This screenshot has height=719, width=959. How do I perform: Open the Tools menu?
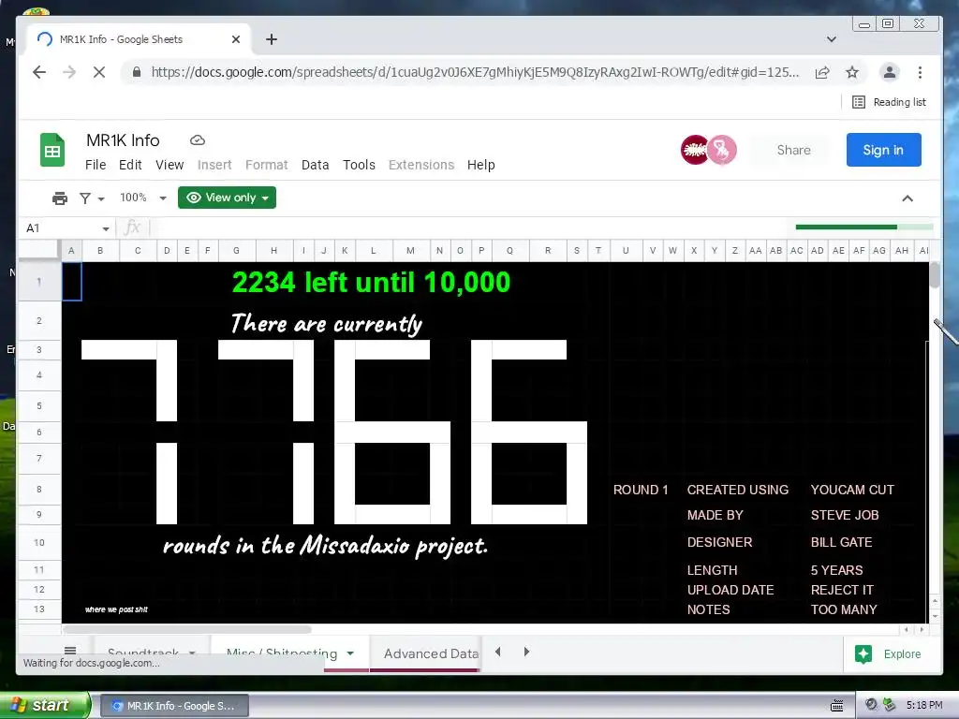coord(359,165)
